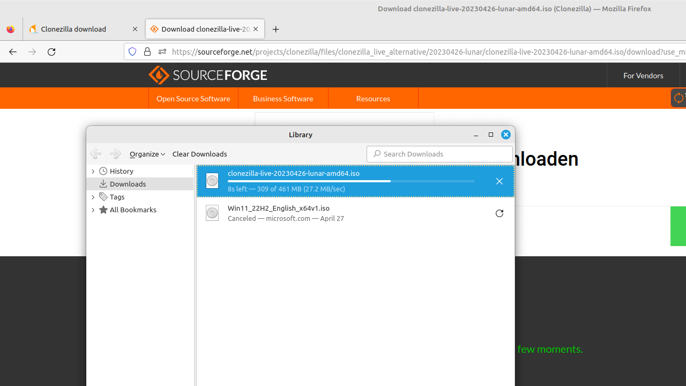Click the History clock icon
This screenshot has width=686, height=386.
tap(103, 171)
